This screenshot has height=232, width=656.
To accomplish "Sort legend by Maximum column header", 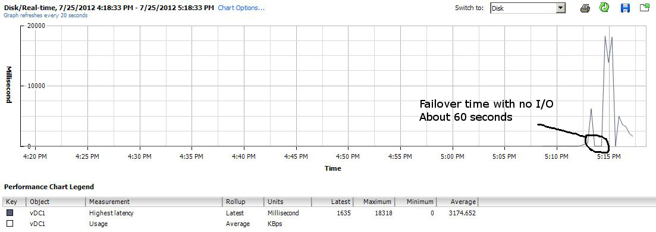I will point(374,202).
